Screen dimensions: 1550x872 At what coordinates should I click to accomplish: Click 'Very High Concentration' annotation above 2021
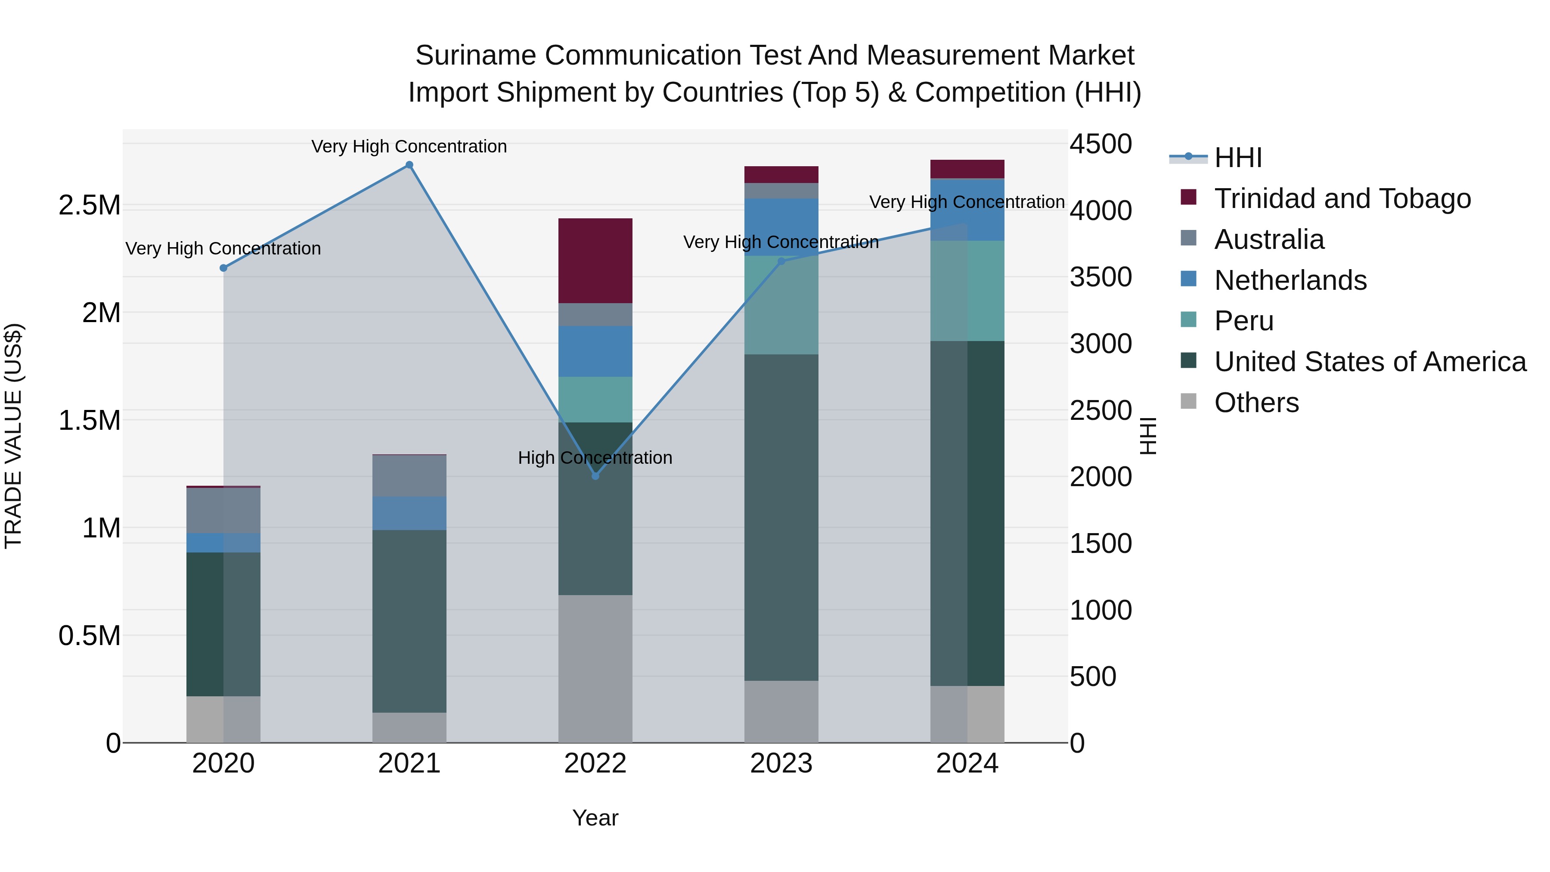(409, 146)
